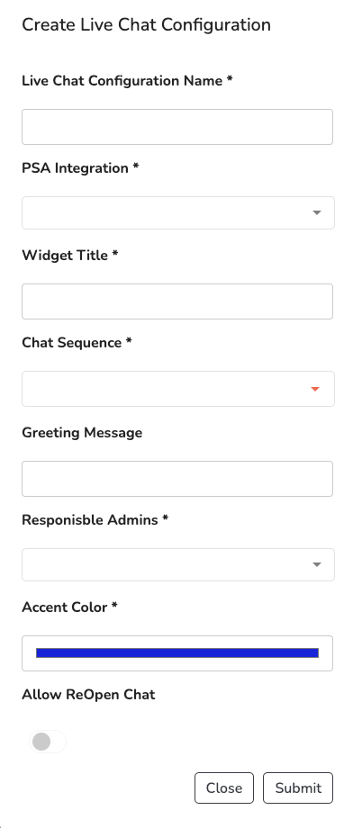Screen dimensions: 353x828
Task: Click the "Live Chat Configuration Name *" label
Action: (x=127, y=81)
